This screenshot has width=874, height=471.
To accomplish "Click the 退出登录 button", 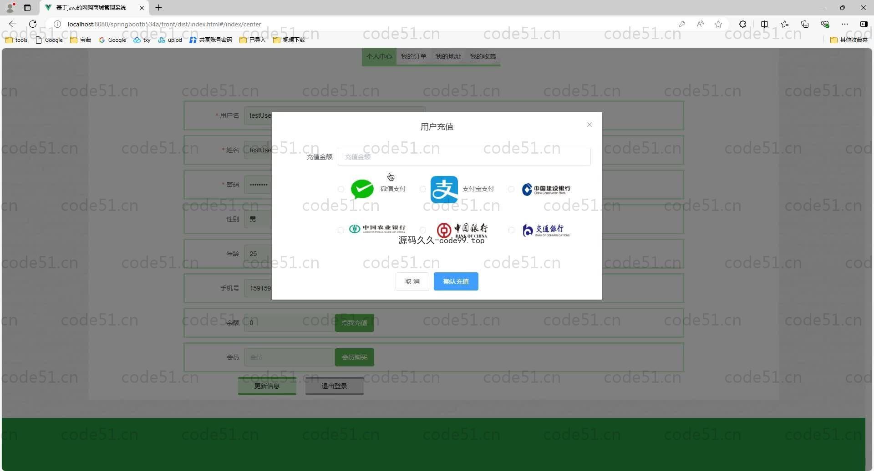I will point(335,386).
